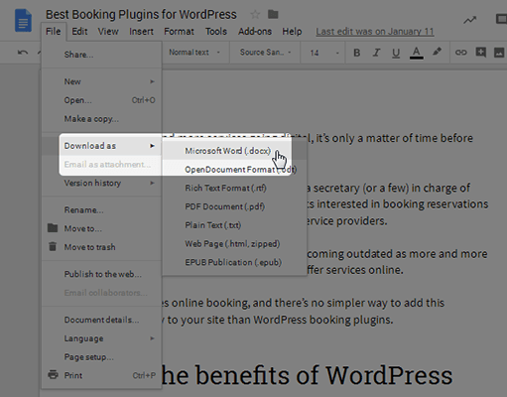Download as OpenDocument Format (.odt)
This screenshot has width=507, height=397.
coord(234,170)
